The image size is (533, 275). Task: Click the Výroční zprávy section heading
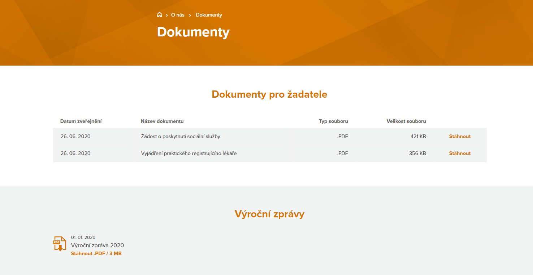269,214
